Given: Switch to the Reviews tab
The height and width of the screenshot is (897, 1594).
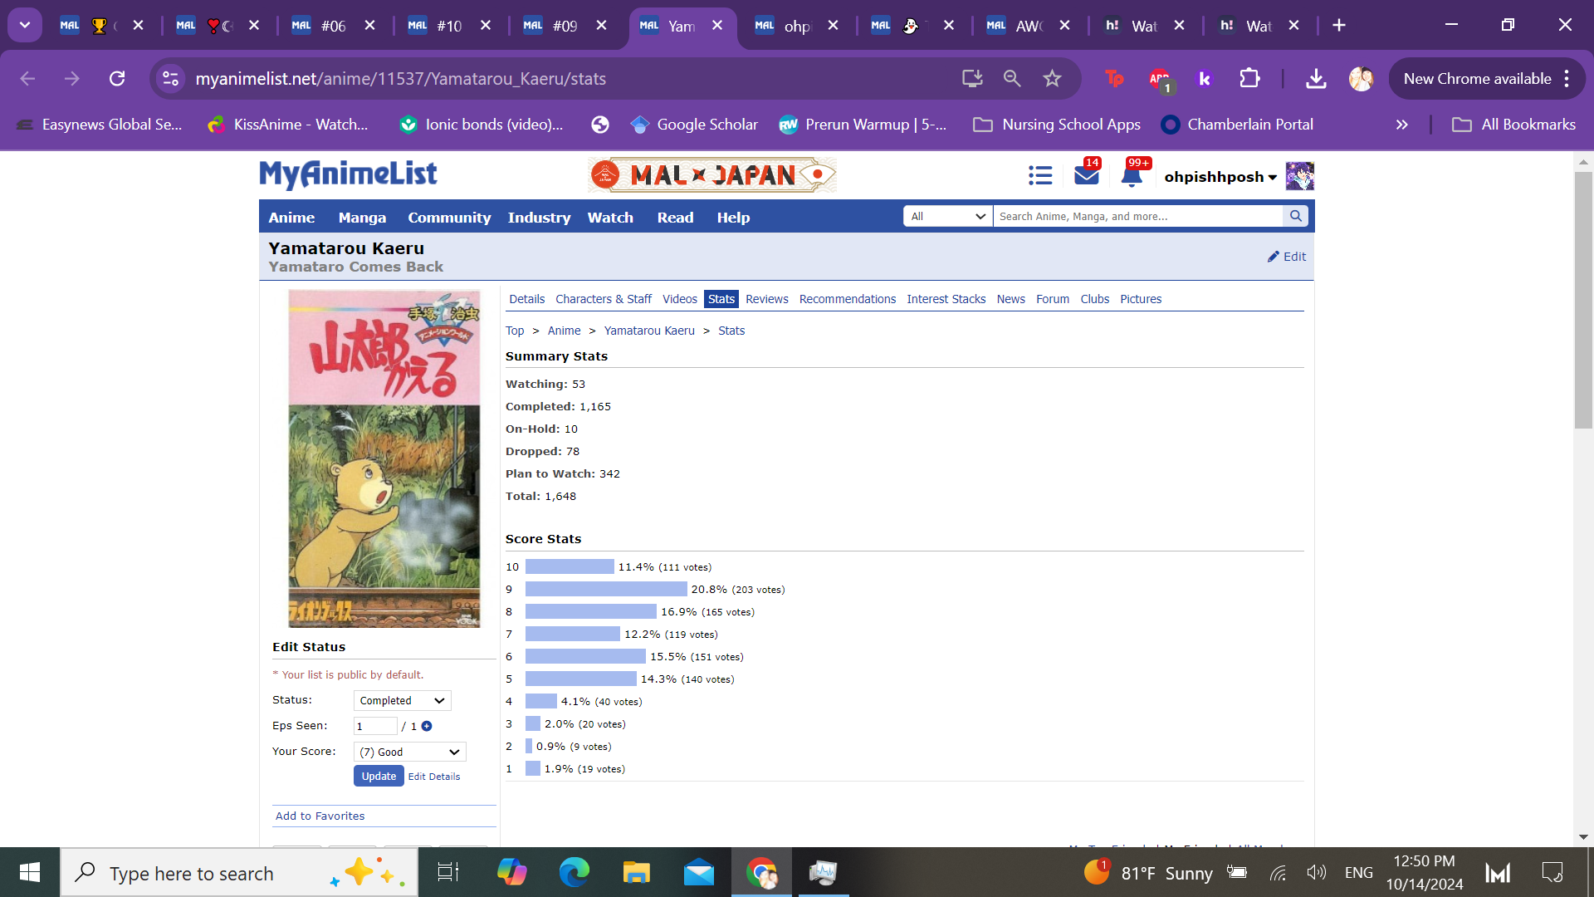Looking at the screenshot, I should 766,299.
